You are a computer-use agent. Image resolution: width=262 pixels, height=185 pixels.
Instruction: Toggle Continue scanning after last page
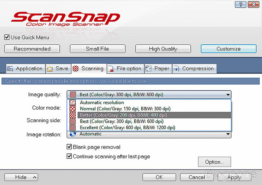(x=69, y=156)
